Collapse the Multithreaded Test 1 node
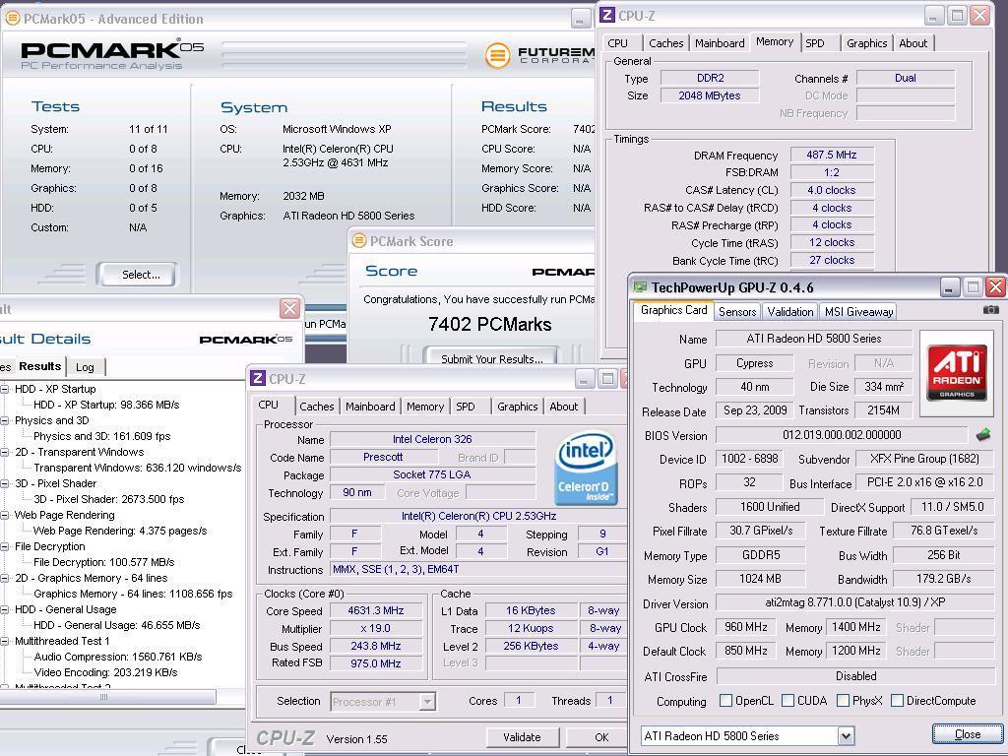Screen dimensions: 1008x756 5,641
